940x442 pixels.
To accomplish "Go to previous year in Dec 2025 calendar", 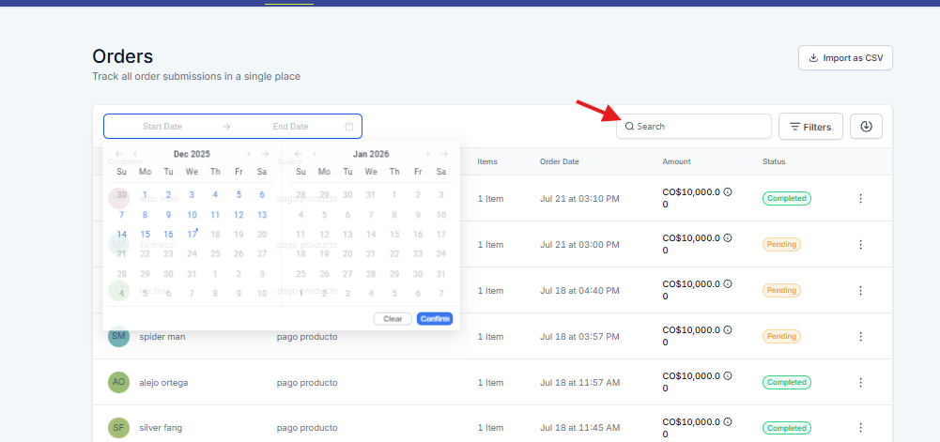I will [118, 154].
